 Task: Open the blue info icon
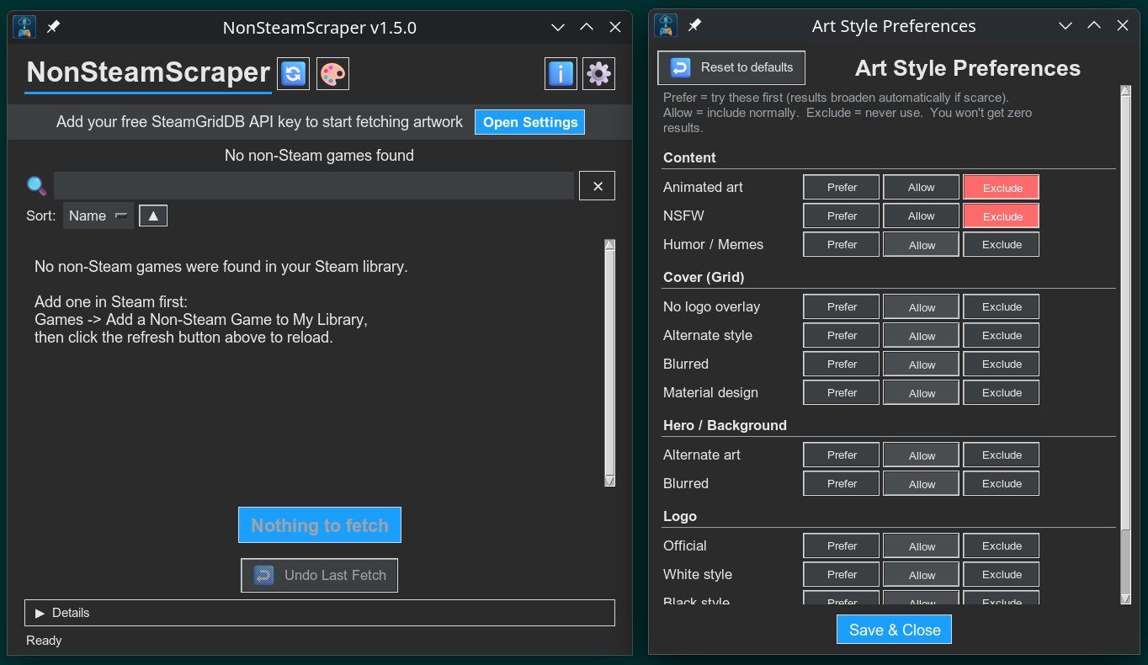pyautogui.click(x=561, y=74)
